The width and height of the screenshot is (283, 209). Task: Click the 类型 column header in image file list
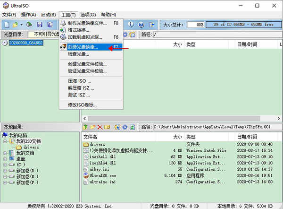(206, 44)
